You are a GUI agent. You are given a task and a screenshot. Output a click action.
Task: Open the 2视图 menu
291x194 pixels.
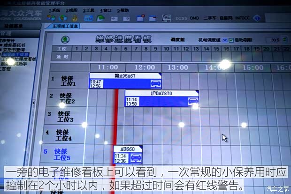pyautogui.click(x=71, y=10)
